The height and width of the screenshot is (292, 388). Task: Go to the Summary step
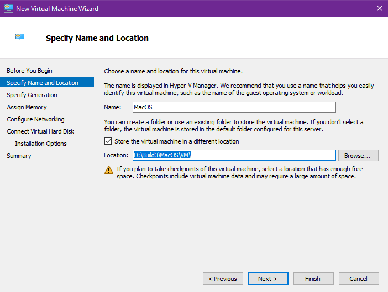[x=19, y=156]
